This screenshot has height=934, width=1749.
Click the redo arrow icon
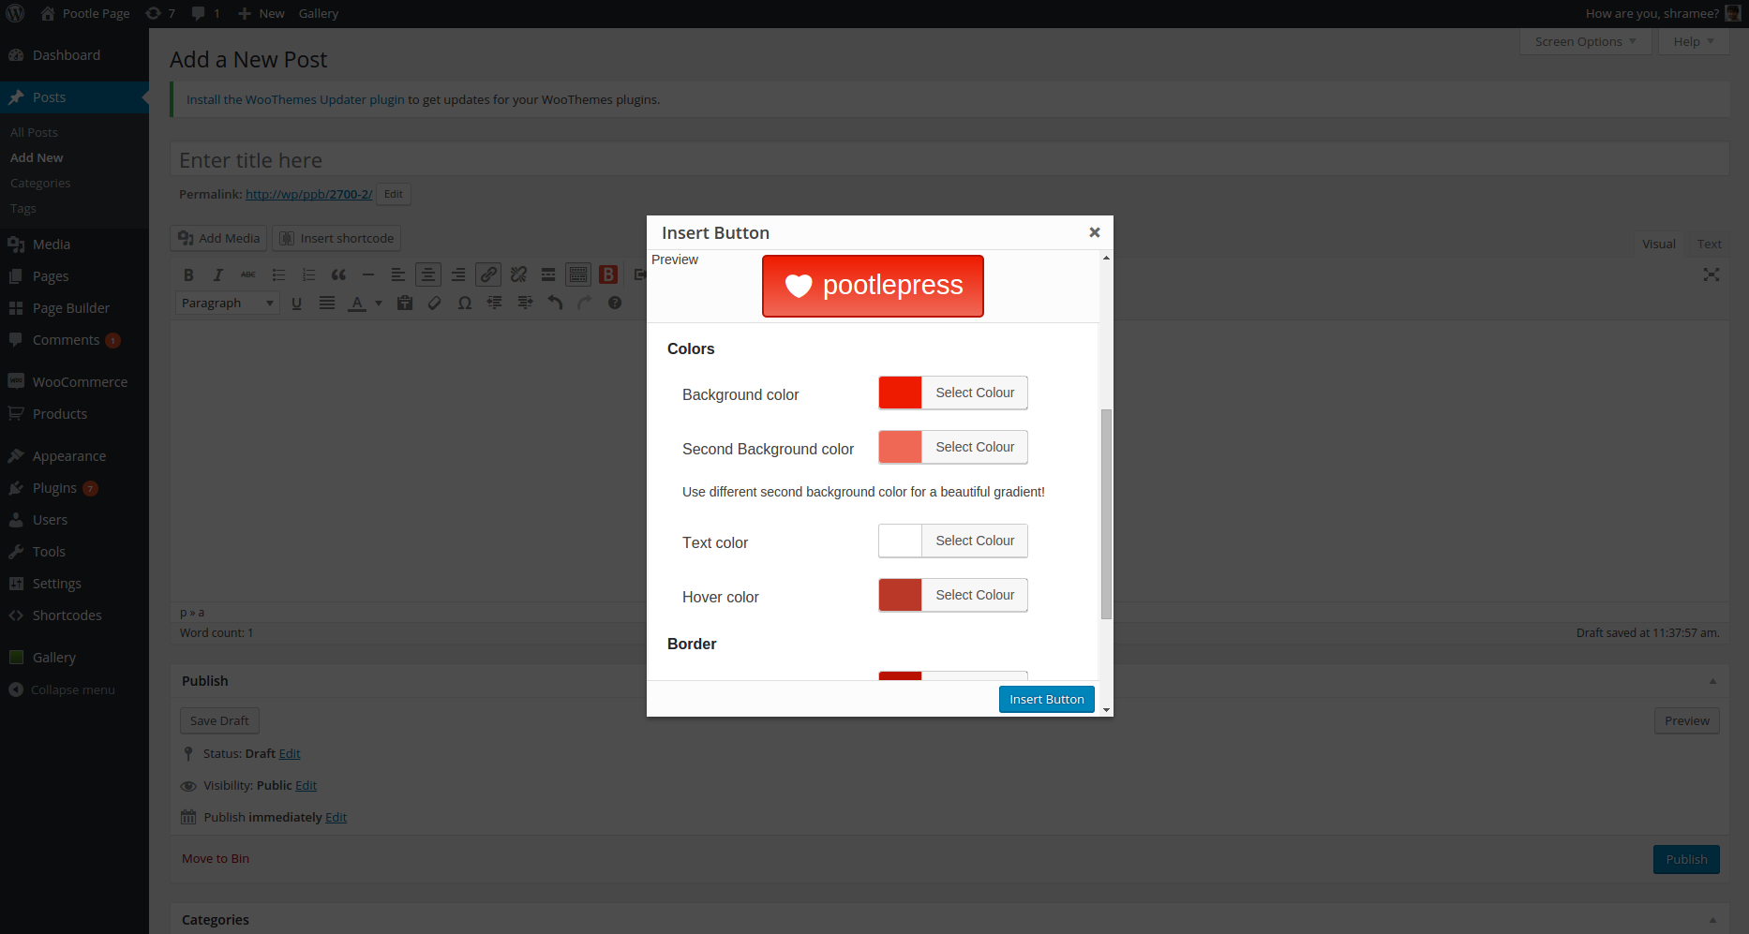585,303
